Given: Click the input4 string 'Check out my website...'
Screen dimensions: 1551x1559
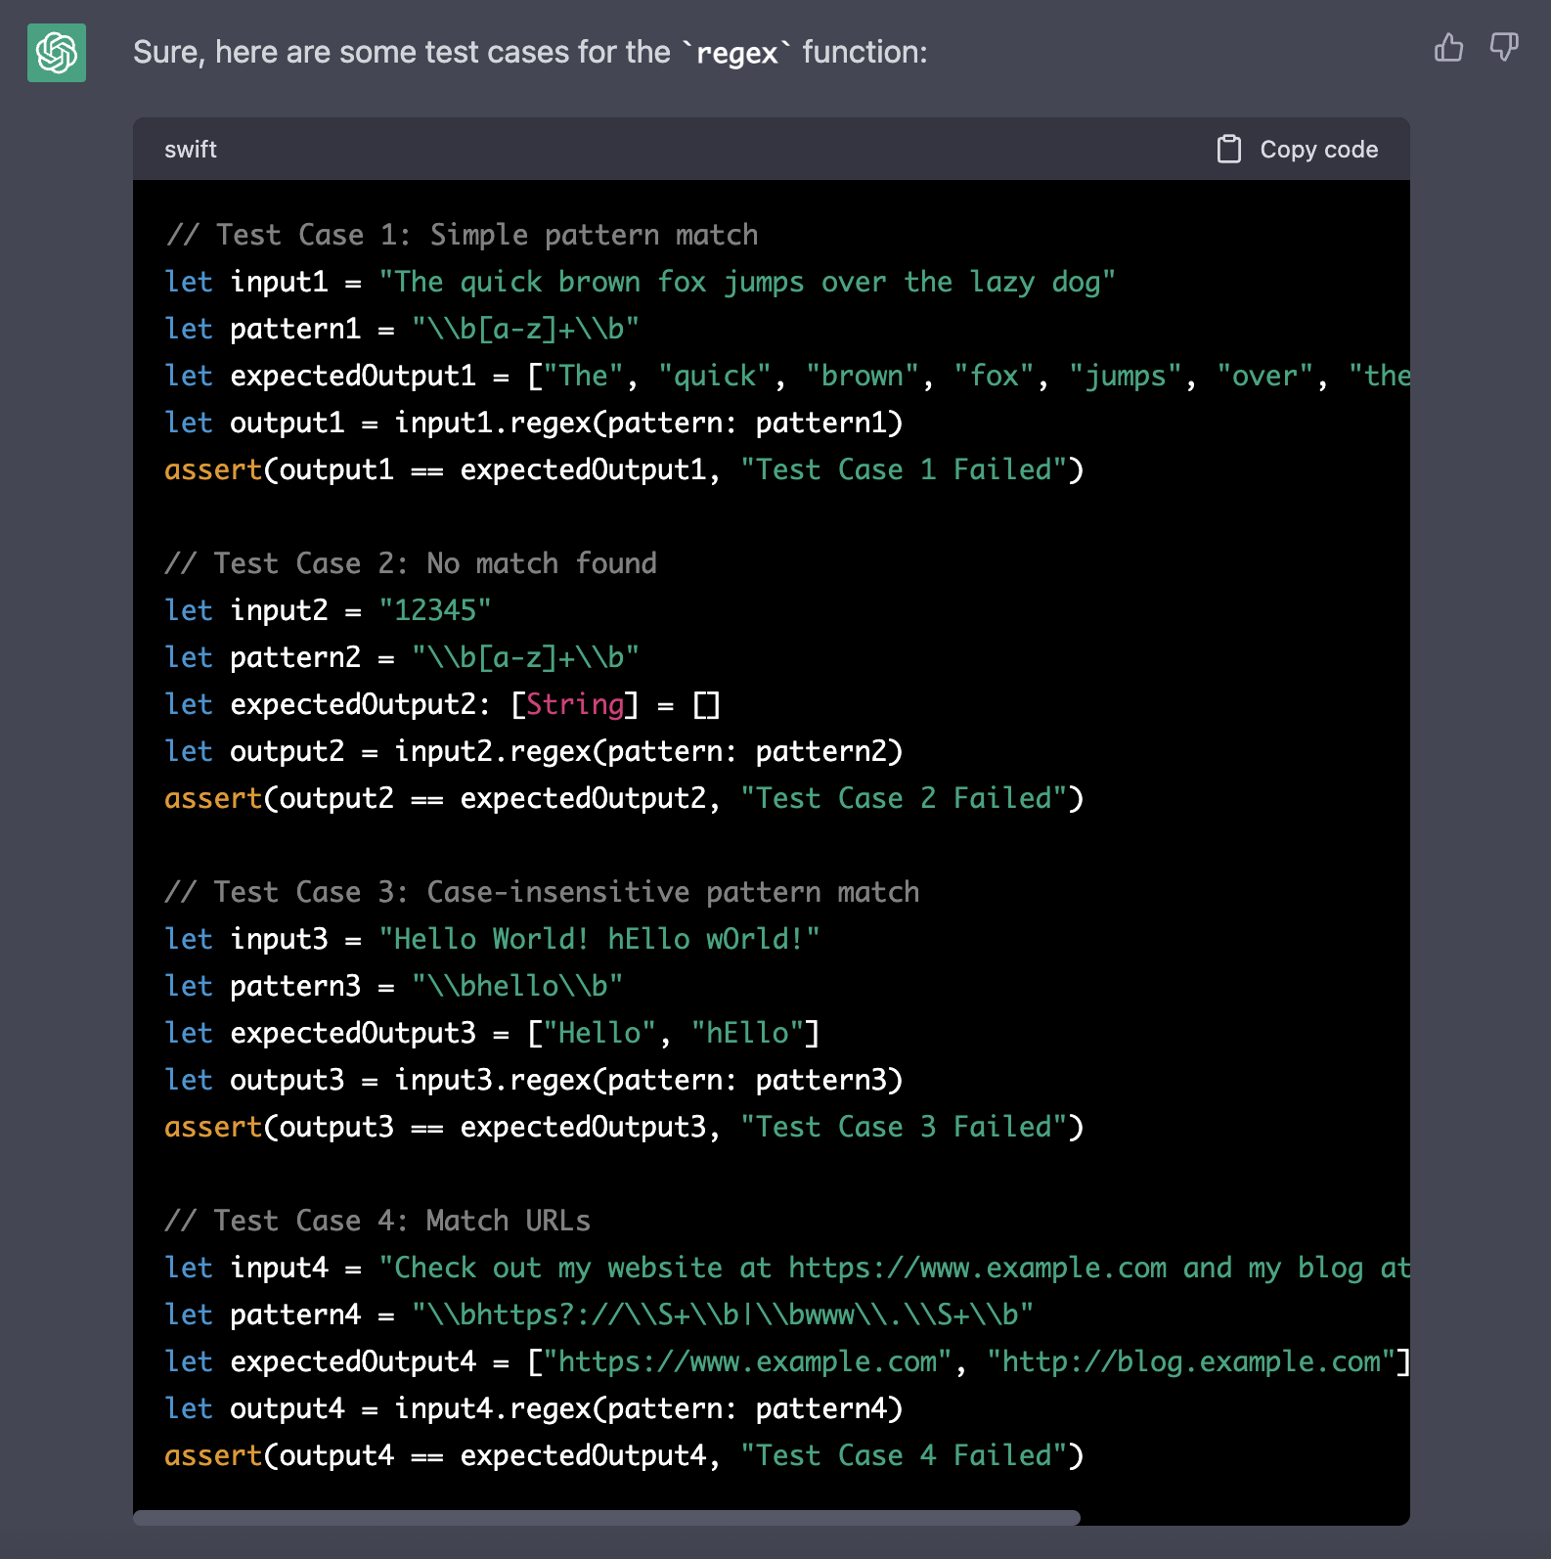Looking at the screenshot, I should pos(894,1268).
